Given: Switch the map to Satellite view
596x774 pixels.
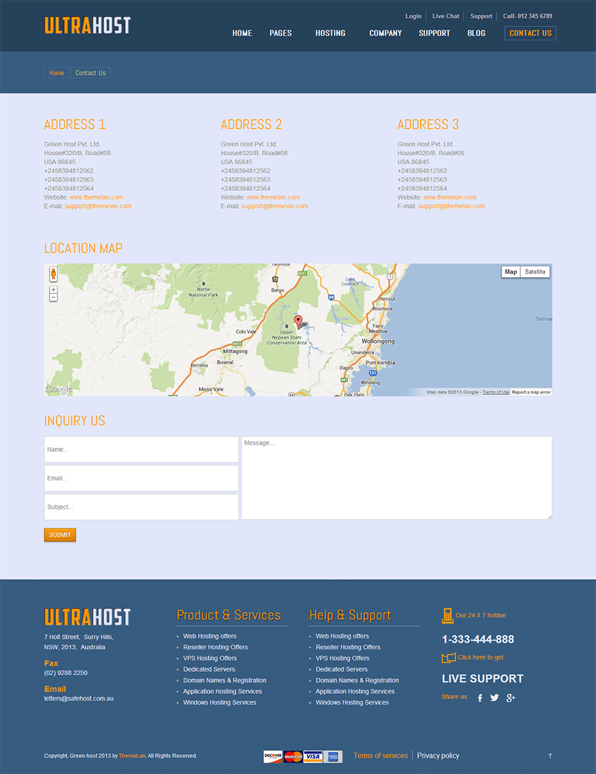Looking at the screenshot, I should 534,272.
